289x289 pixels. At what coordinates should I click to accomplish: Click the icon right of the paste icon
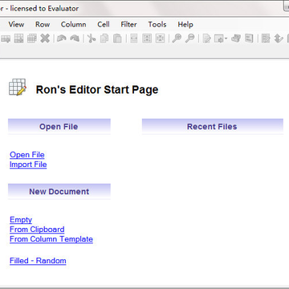[x=134, y=39]
